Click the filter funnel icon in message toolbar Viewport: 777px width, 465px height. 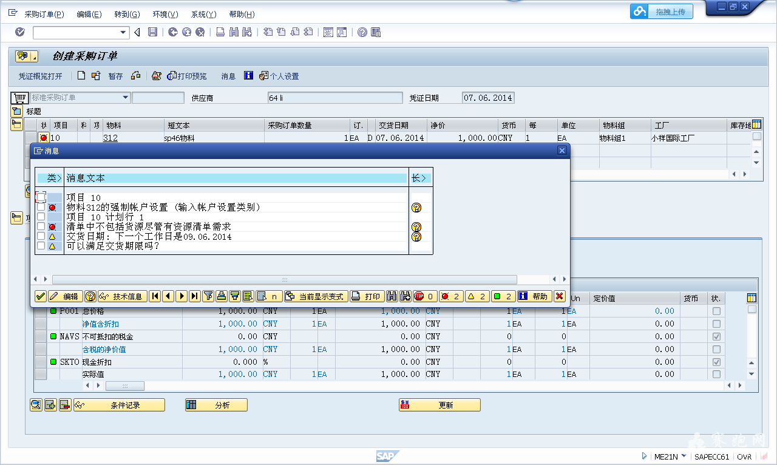208,296
